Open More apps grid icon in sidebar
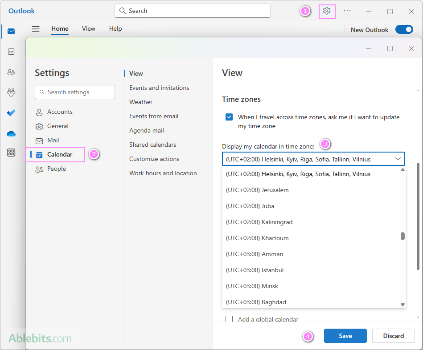Screen dimensions: 423x350 pos(11,153)
